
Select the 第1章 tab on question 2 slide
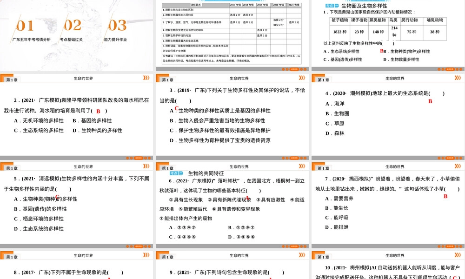tap(12, 80)
